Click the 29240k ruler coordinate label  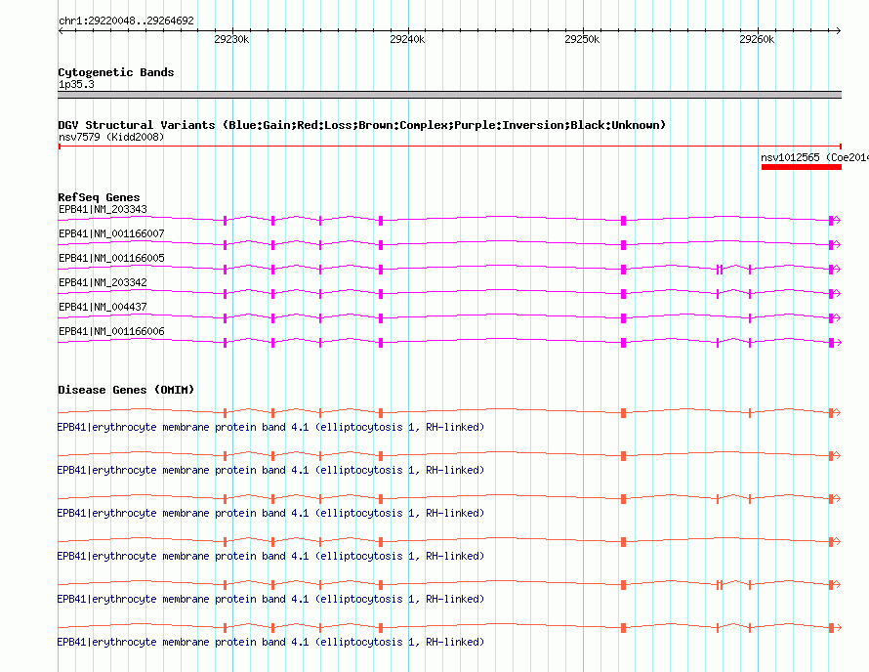pyautogui.click(x=407, y=39)
